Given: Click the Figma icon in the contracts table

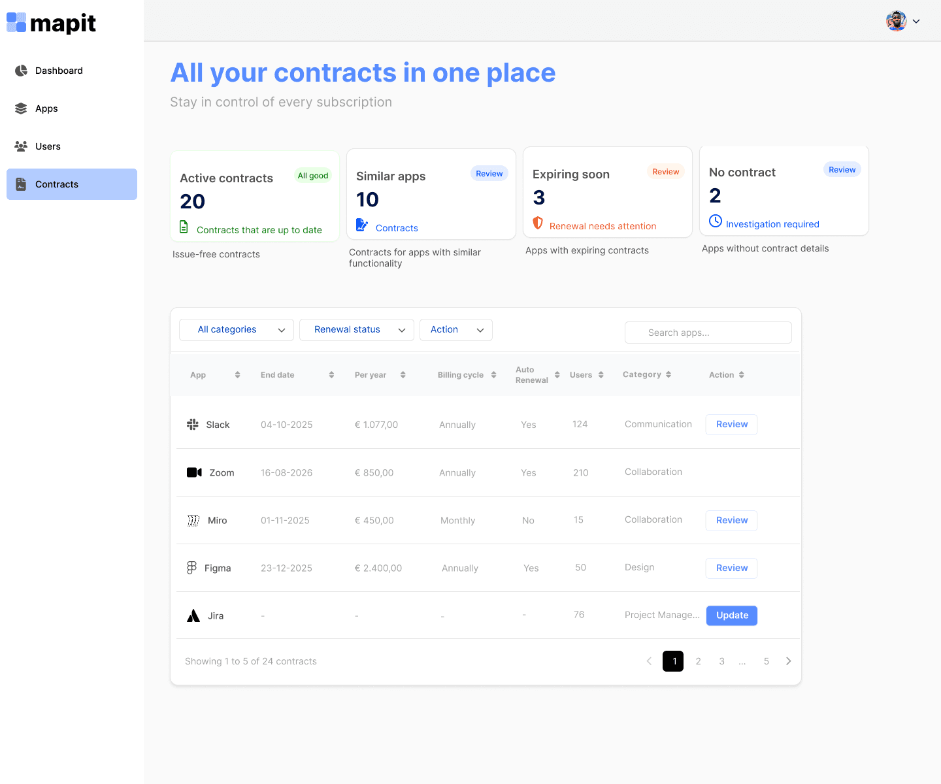Looking at the screenshot, I should tap(193, 568).
